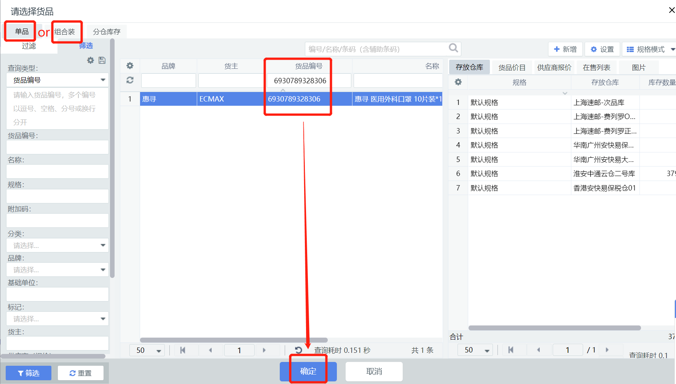676x384 pixels.
Task: Open filter panel gear settings icon
Action: [91, 60]
